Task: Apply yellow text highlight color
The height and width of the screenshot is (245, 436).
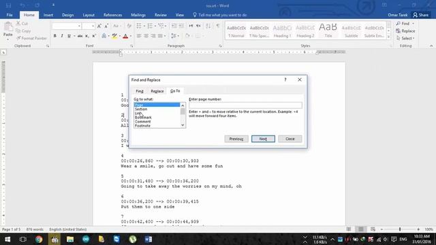Action: pos(114,36)
